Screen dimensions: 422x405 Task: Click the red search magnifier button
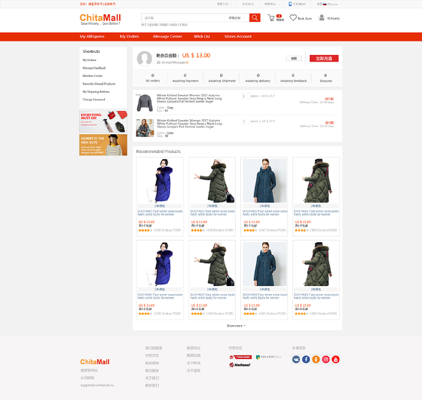255,18
